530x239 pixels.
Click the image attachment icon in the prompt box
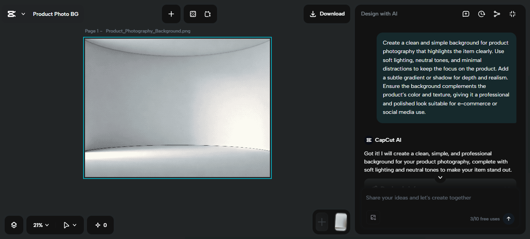(x=373, y=218)
